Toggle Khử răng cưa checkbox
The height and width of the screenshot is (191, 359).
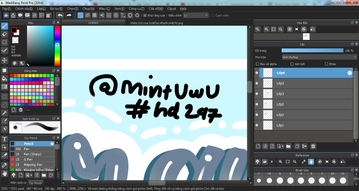145,15
